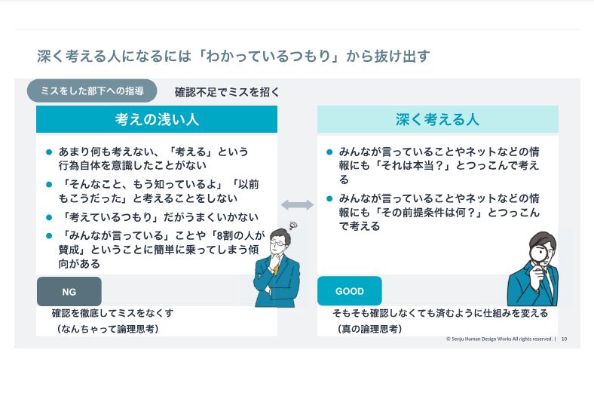The image size is (594, 405).
Task: Select the 考えの浅い人 header banner
Action: coord(157,119)
